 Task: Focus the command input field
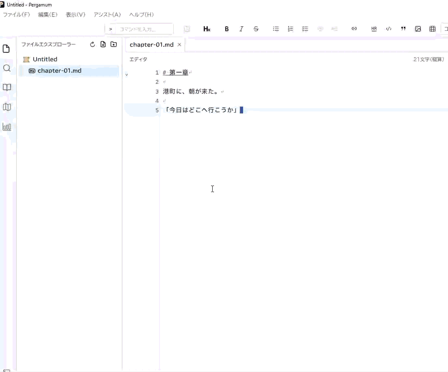tap(144, 29)
